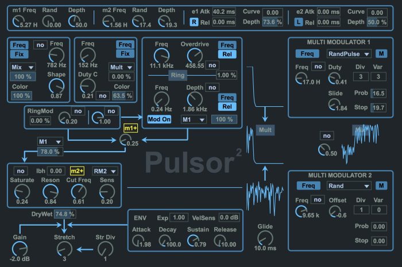Screen dimensions: 402x267
Task: Click the ENV Sustain knob
Action: (192, 241)
